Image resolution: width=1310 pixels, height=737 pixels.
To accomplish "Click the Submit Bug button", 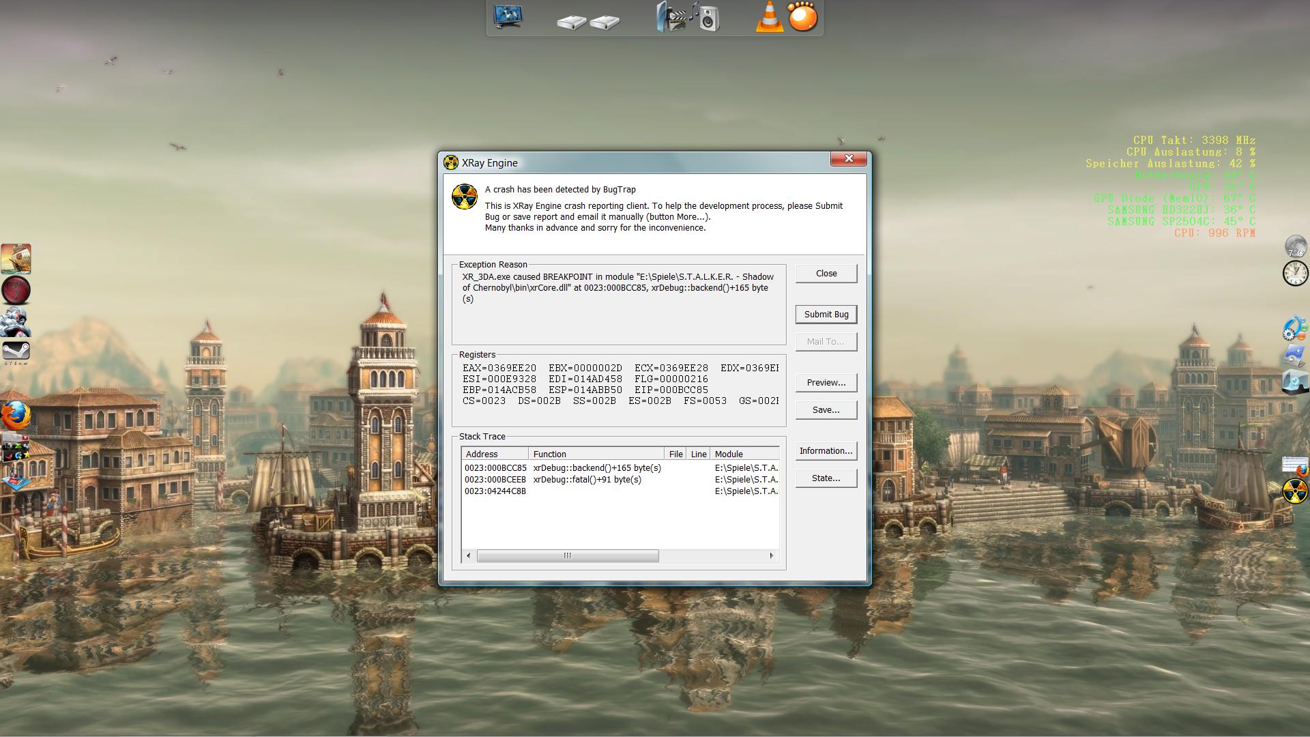I will (826, 315).
